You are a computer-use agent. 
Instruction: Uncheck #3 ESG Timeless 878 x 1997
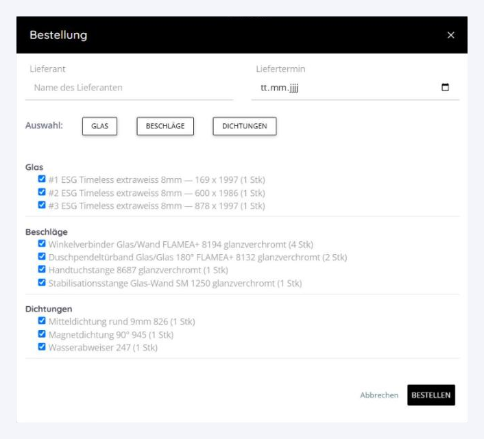(42, 205)
